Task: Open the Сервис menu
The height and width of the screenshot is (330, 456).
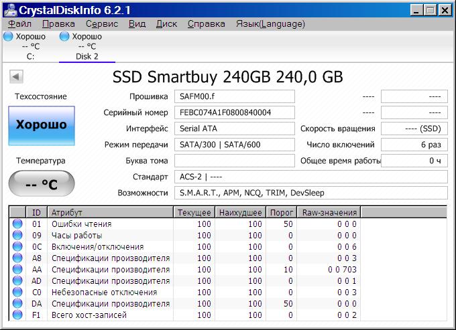Action: [x=102, y=24]
